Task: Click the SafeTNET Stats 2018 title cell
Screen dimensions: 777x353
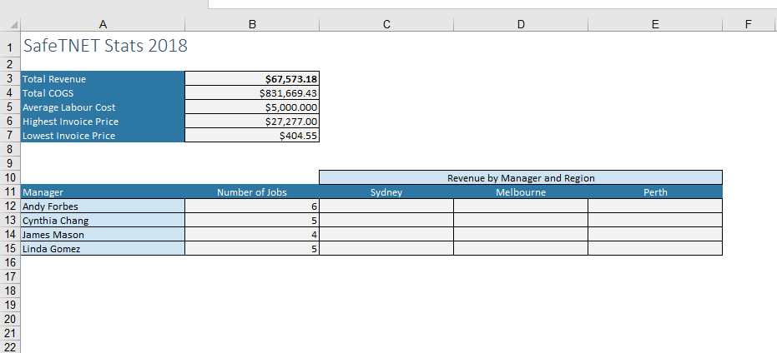Action: pyautogui.click(x=103, y=45)
